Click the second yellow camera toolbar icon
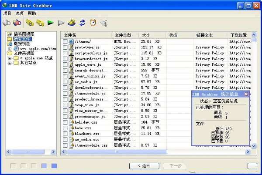Viewport: 262px width, 175px height. click(40, 23)
